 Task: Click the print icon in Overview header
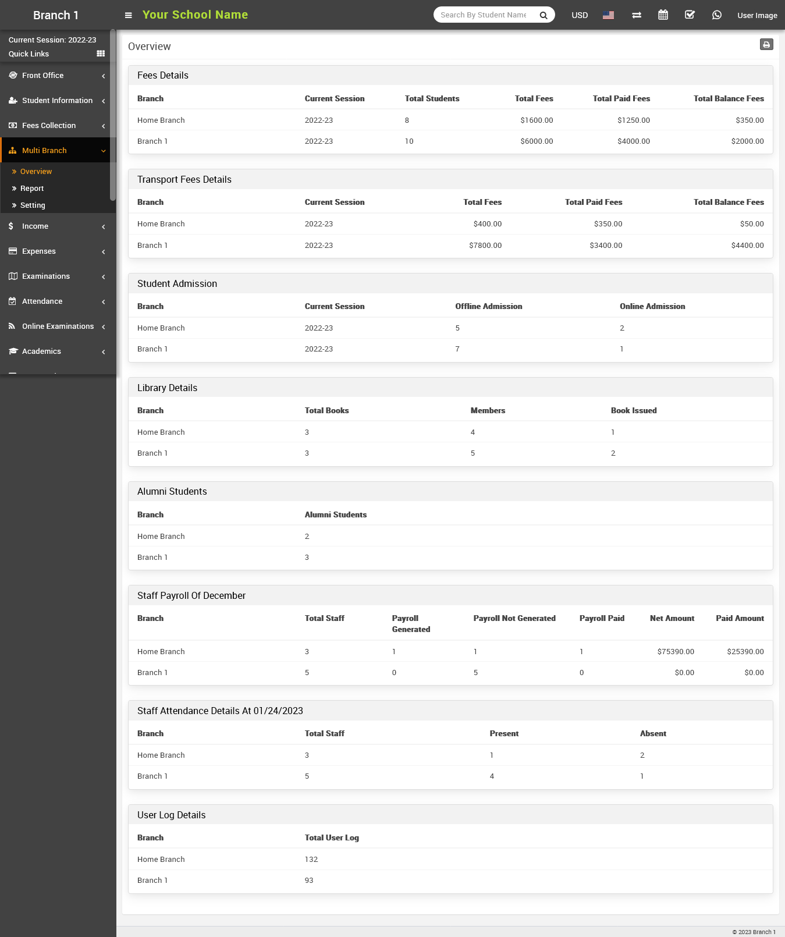(766, 45)
